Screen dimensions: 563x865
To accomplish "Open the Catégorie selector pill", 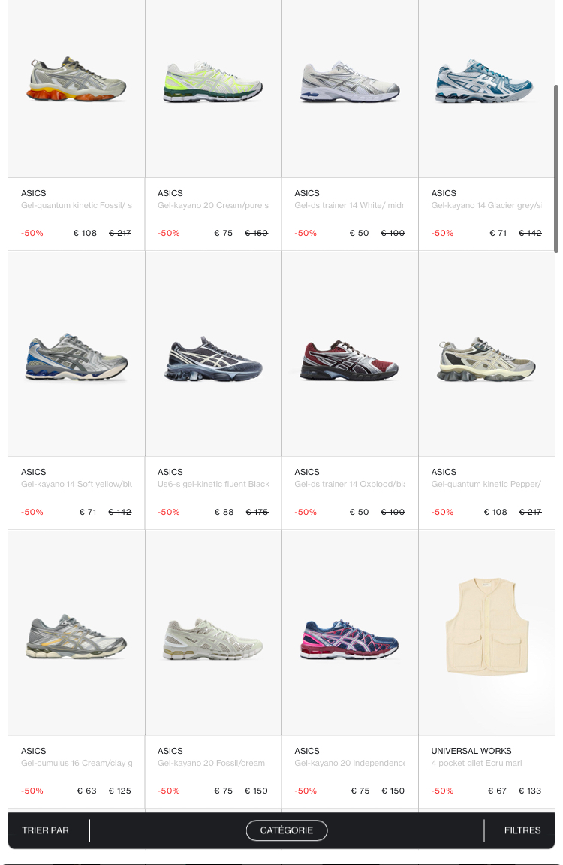I will pos(287,830).
